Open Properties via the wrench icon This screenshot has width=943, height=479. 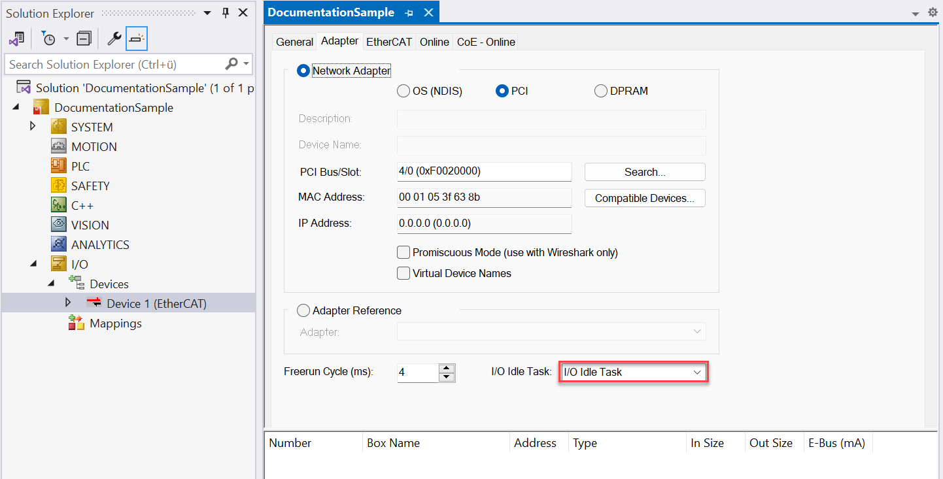tap(114, 39)
